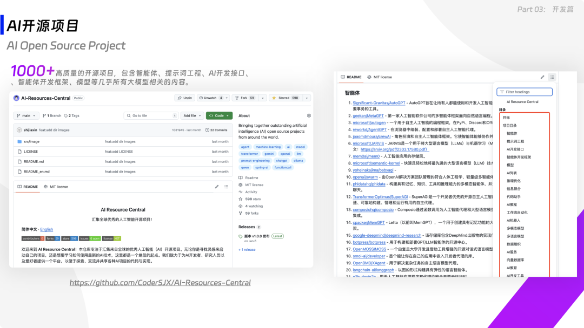Screen dimensions: 584x328
Task: Click the Readme book link in About
Action: (x=248, y=178)
